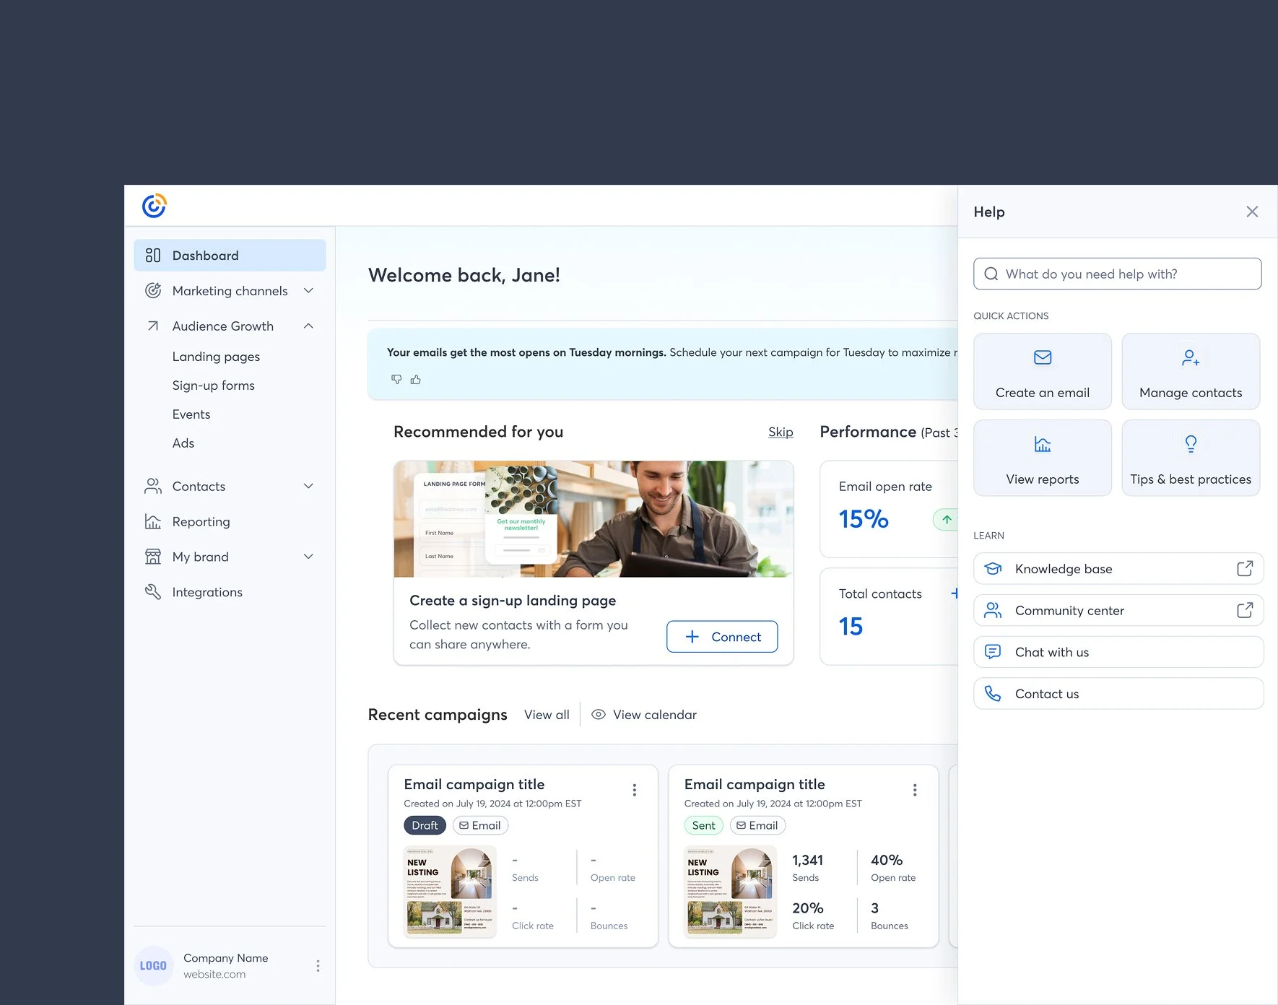Click the Connect button

pyautogui.click(x=722, y=637)
